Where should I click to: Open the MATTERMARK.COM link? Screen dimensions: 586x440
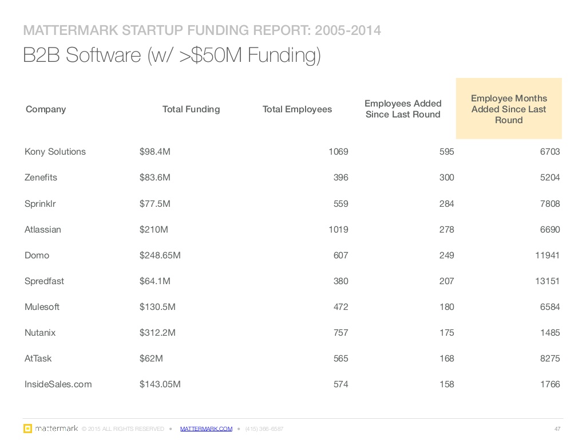pyautogui.click(x=206, y=429)
